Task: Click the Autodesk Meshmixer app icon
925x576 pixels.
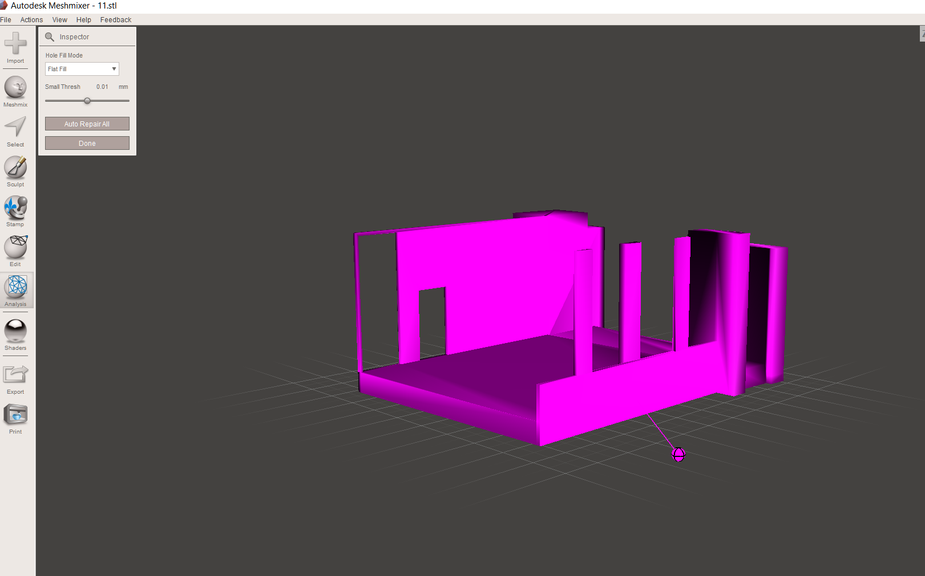Action: point(4,5)
